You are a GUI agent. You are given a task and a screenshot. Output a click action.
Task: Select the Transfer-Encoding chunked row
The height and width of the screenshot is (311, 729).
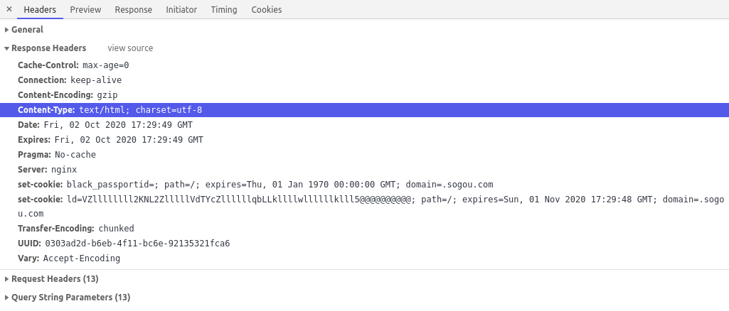click(364, 229)
